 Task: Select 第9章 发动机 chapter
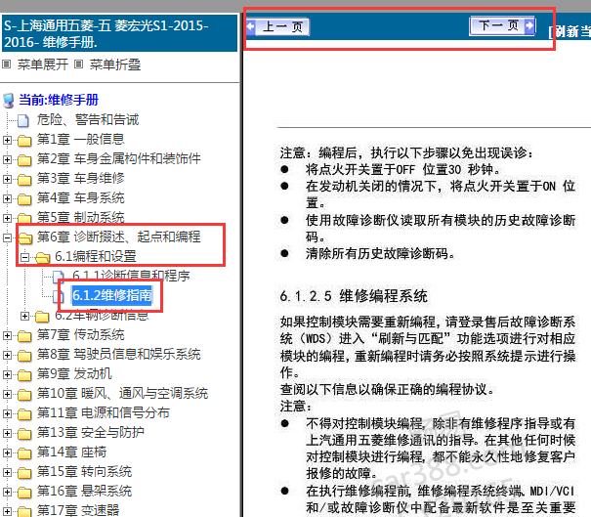pyautogui.click(x=74, y=374)
